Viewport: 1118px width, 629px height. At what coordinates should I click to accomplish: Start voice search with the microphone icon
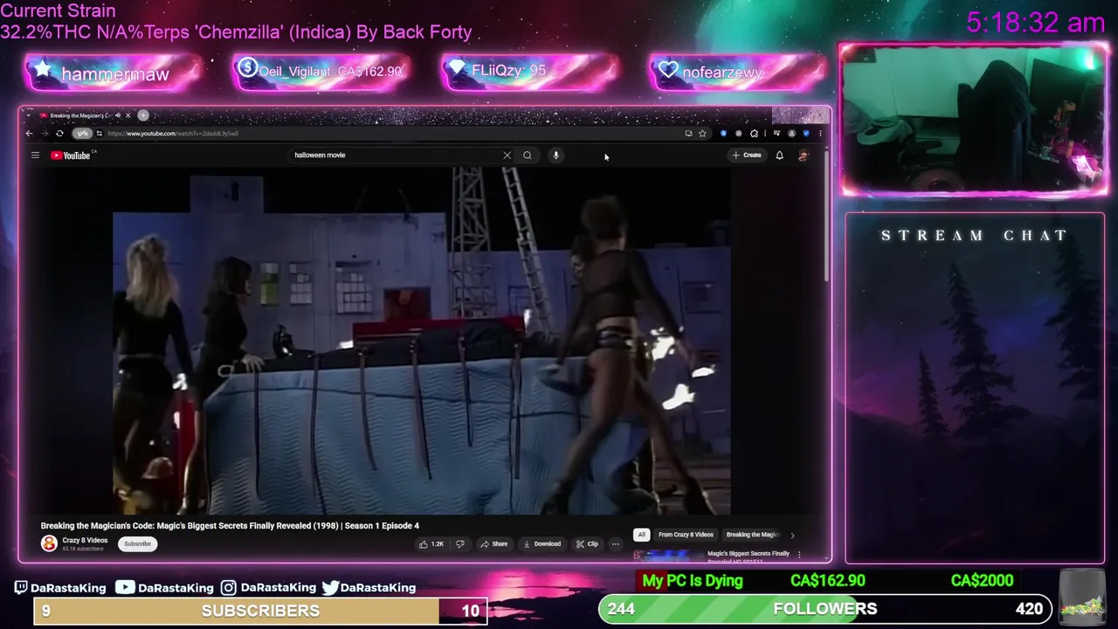[x=556, y=156]
